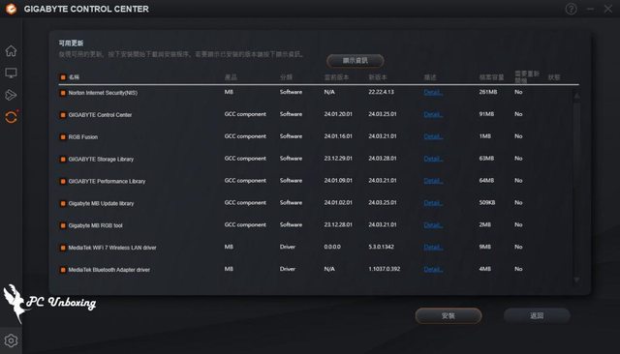Open the settings gear at bottom-left

pyautogui.click(x=11, y=340)
